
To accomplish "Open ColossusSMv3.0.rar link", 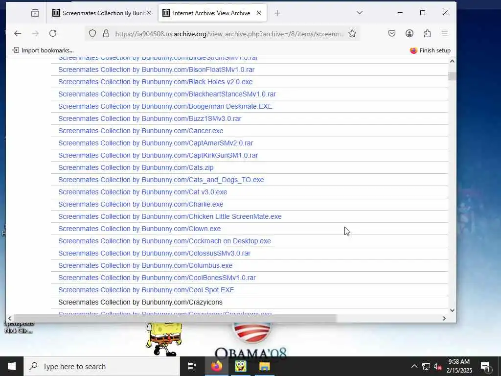I will tap(154, 253).
